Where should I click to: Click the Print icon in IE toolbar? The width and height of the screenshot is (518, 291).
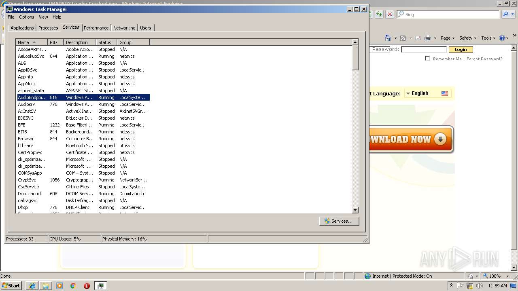click(x=428, y=38)
